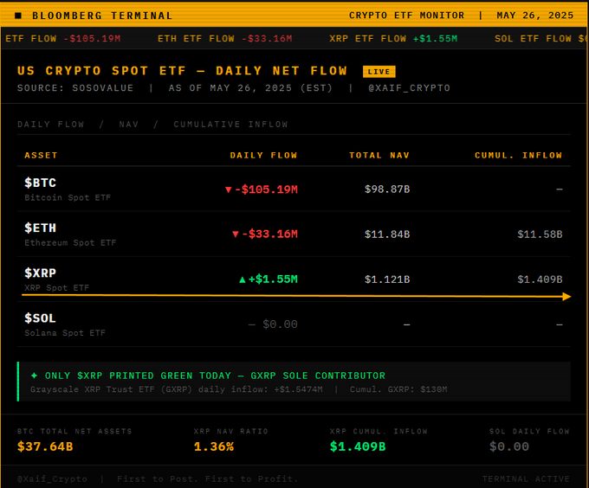Click the -$33.16M ETH daily flow value
Image resolution: width=589 pixels, height=488 pixels.
click(270, 234)
